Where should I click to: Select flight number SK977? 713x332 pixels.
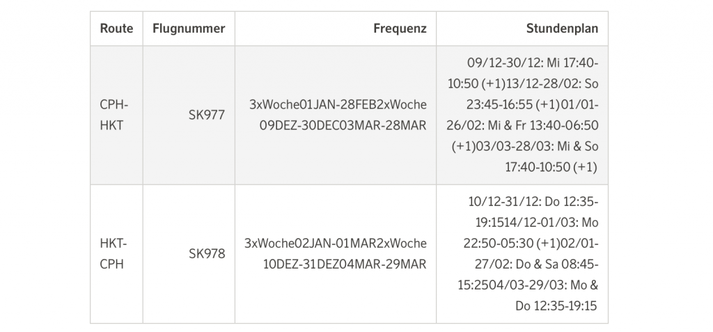coord(207,116)
